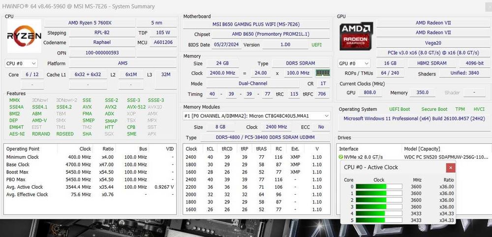
Task: Click the memory size 24 GB field
Action: pyautogui.click(x=222, y=64)
